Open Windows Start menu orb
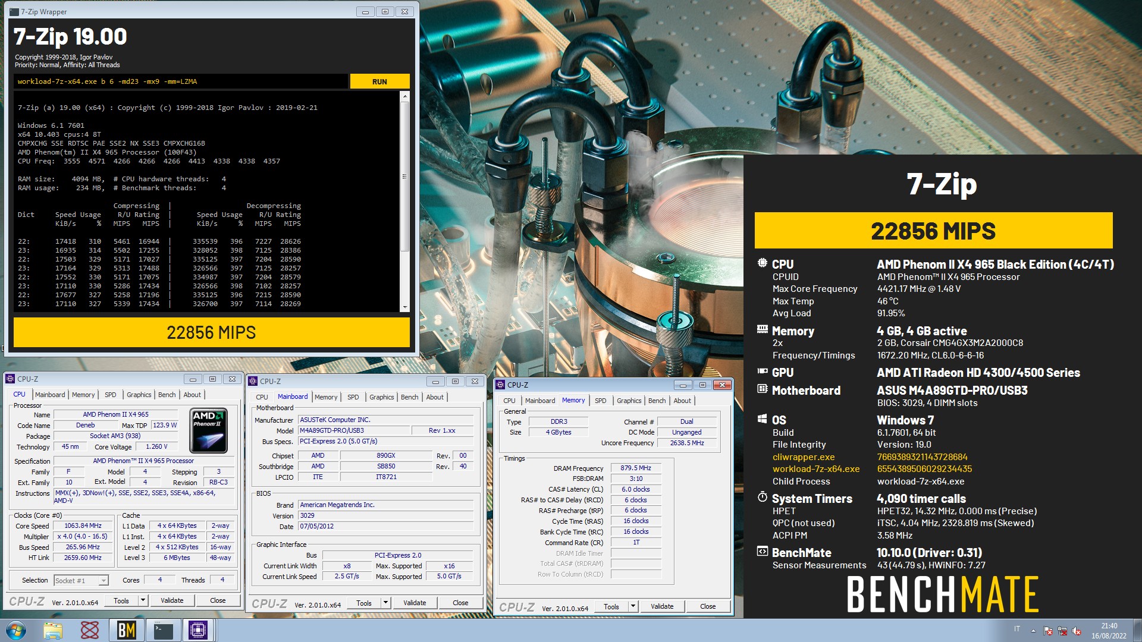The height and width of the screenshot is (642, 1142). tap(16, 630)
